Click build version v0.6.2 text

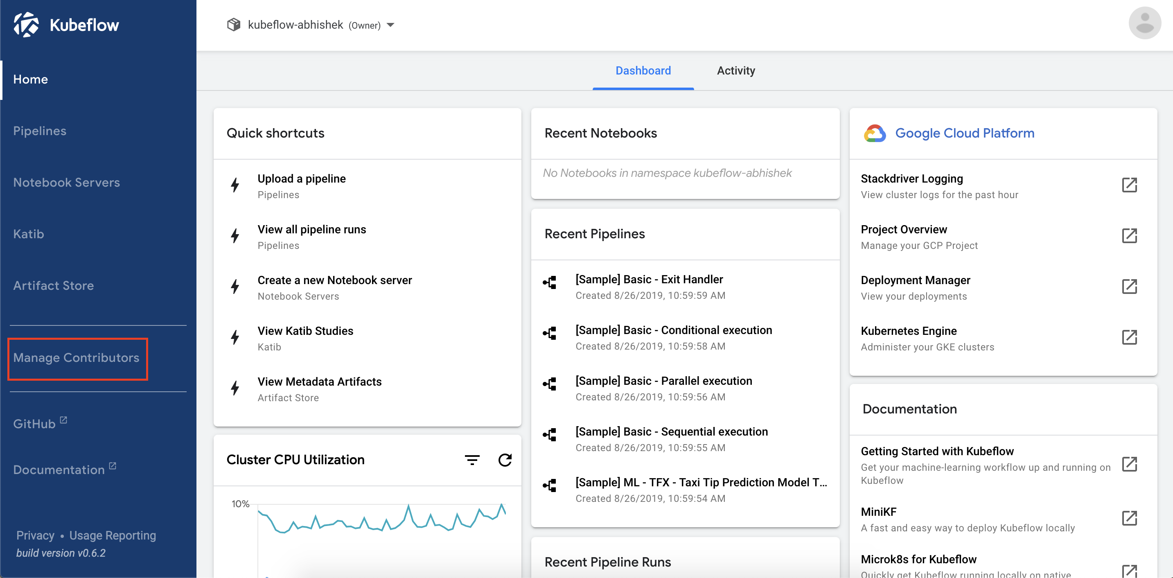pos(61,553)
